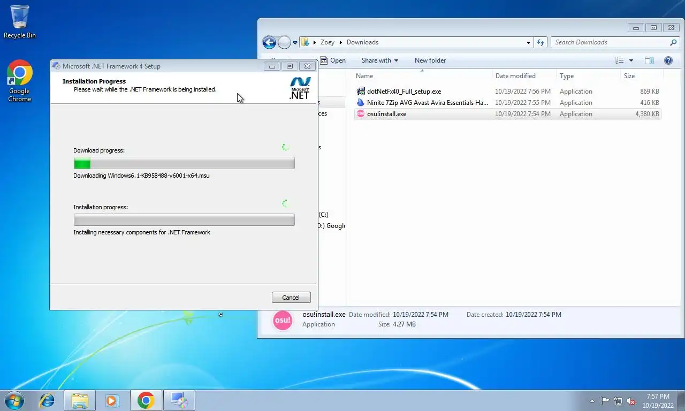This screenshot has height=411, width=685.
Task: Open the Action Center flag icon
Action: (605, 401)
